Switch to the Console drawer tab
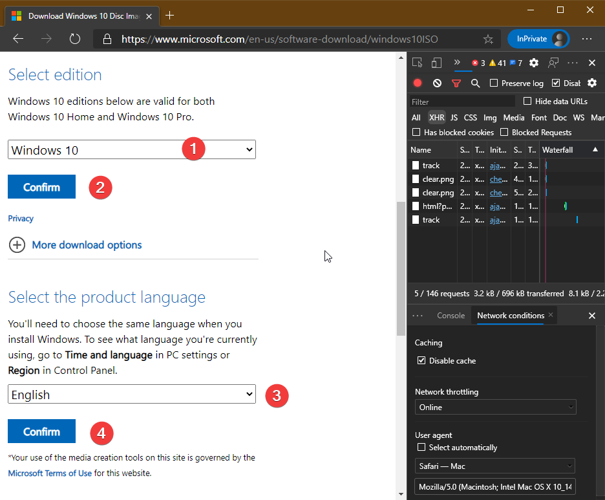Image resolution: width=605 pixels, height=500 pixels. coord(451,316)
